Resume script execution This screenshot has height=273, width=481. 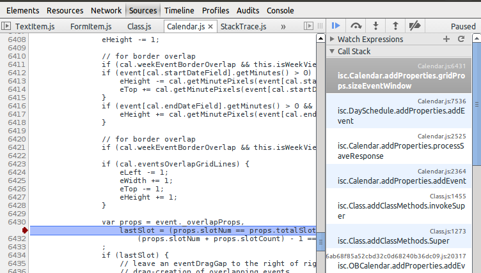(336, 26)
